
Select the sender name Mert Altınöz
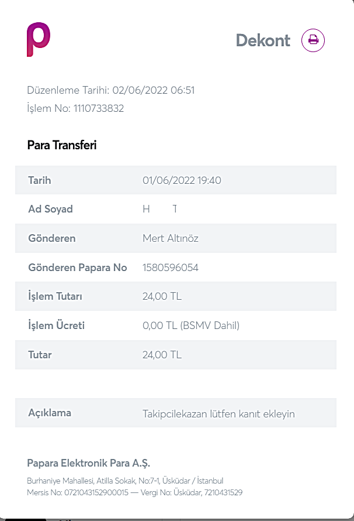click(171, 238)
